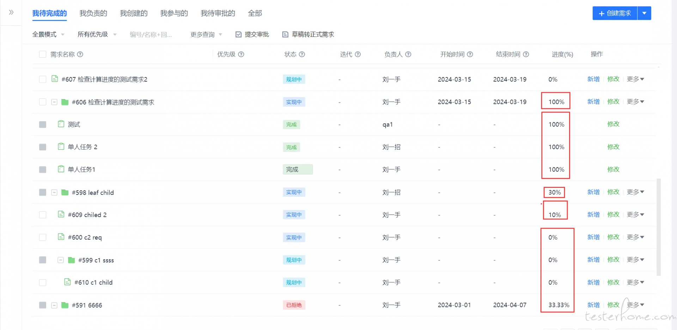Tick the select-all checkbox in header
This screenshot has width=677, height=330.
click(x=43, y=54)
